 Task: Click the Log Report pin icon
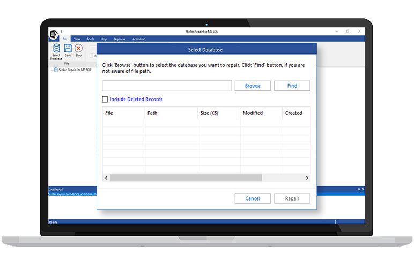pyautogui.click(x=359, y=189)
